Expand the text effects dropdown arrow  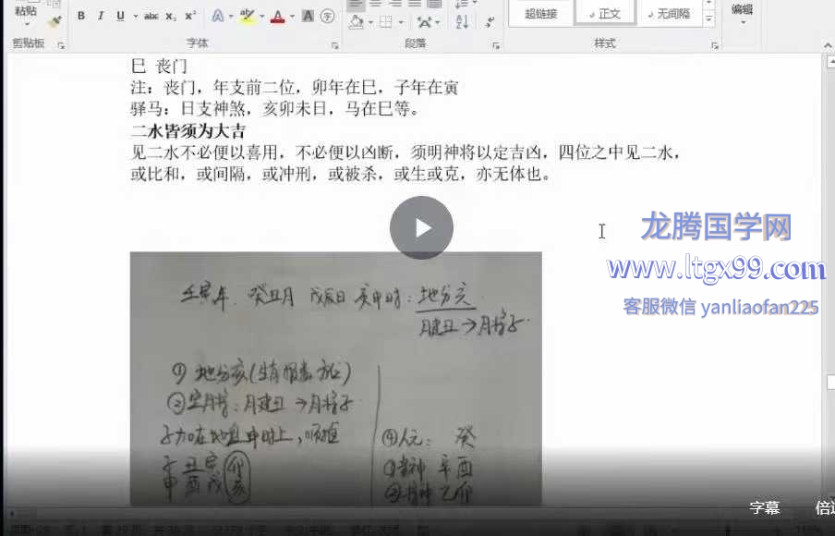[231, 17]
